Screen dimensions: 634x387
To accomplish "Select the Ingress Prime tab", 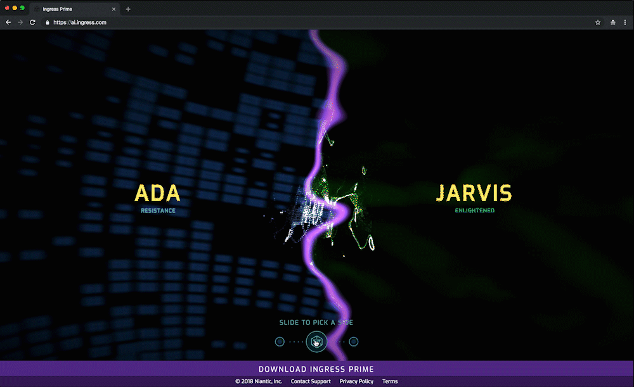I will click(75, 9).
